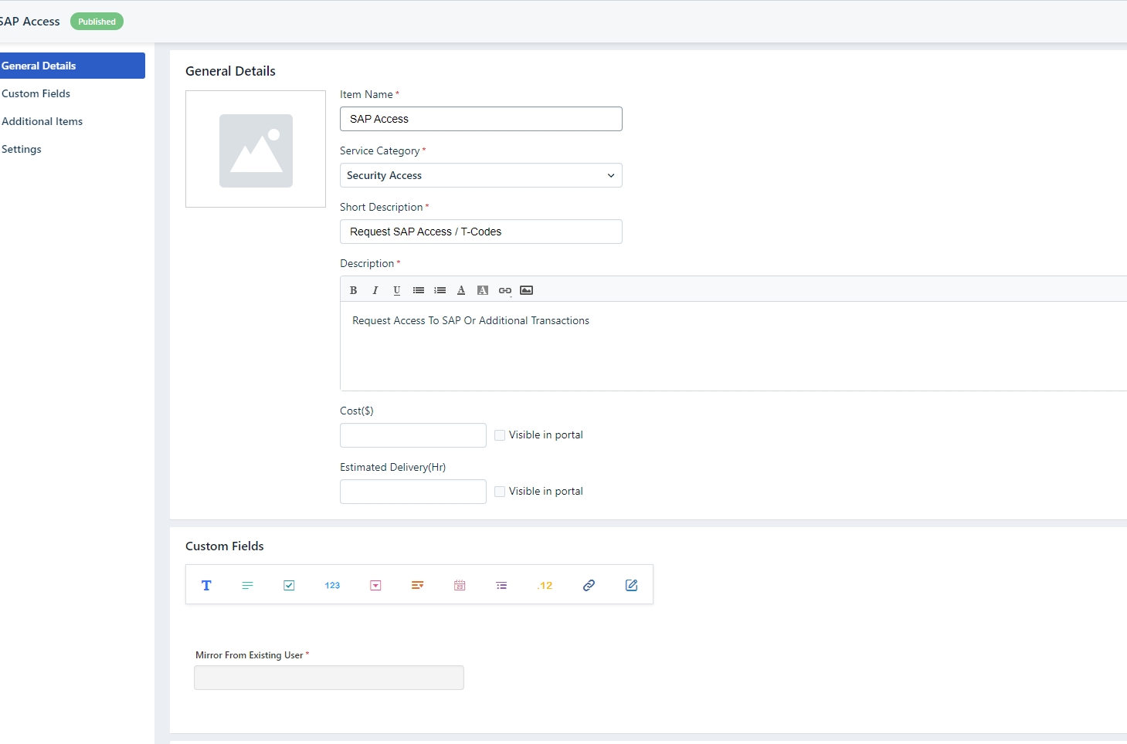Click the Published status badge

(97, 22)
